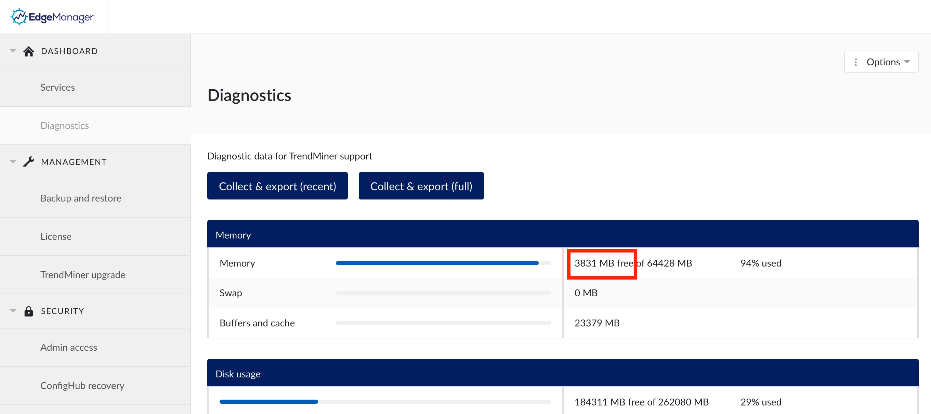Collapse the Security section chevron
Viewport: 931px width, 414px height.
(13, 311)
